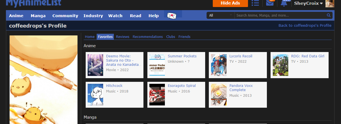Open the Read menu
This screenshot has width=341, height=124.
(136, 16)
